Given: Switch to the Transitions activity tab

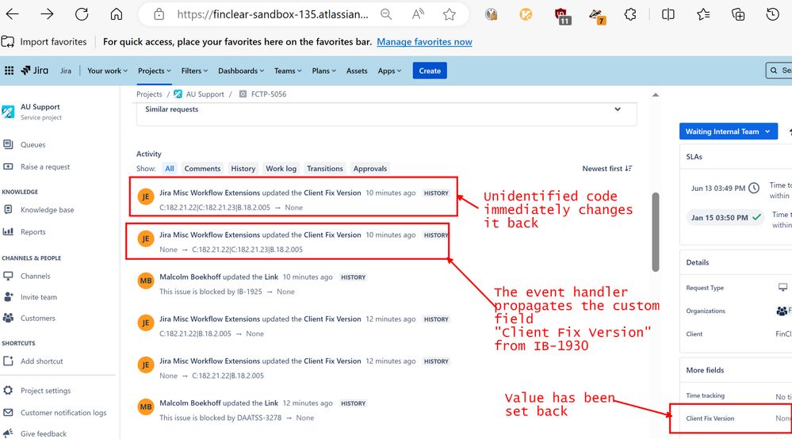Looking at the screenshot, I should (325, 169).
